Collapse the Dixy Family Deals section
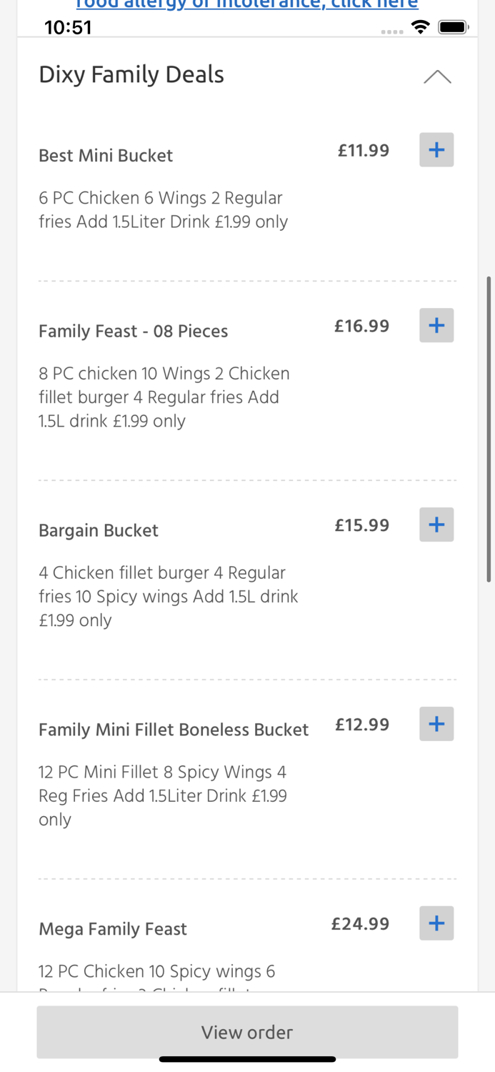This screenshot has height=1072, width=495. 436,76
